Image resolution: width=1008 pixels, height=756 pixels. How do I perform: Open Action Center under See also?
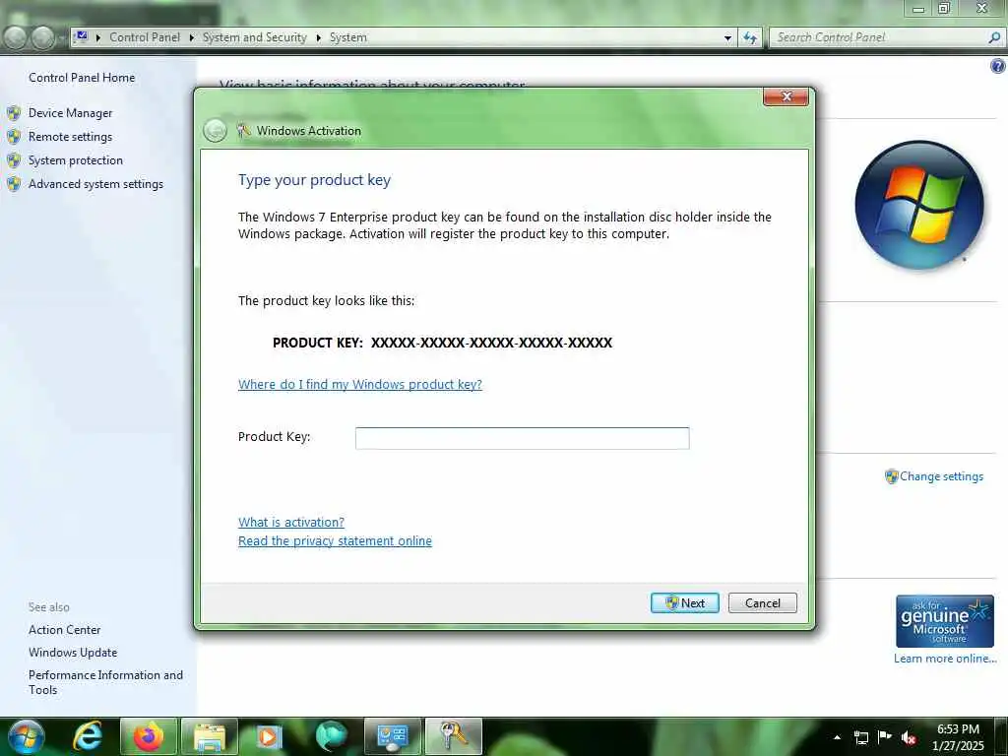pyautogui.click(x=64, y=630)
